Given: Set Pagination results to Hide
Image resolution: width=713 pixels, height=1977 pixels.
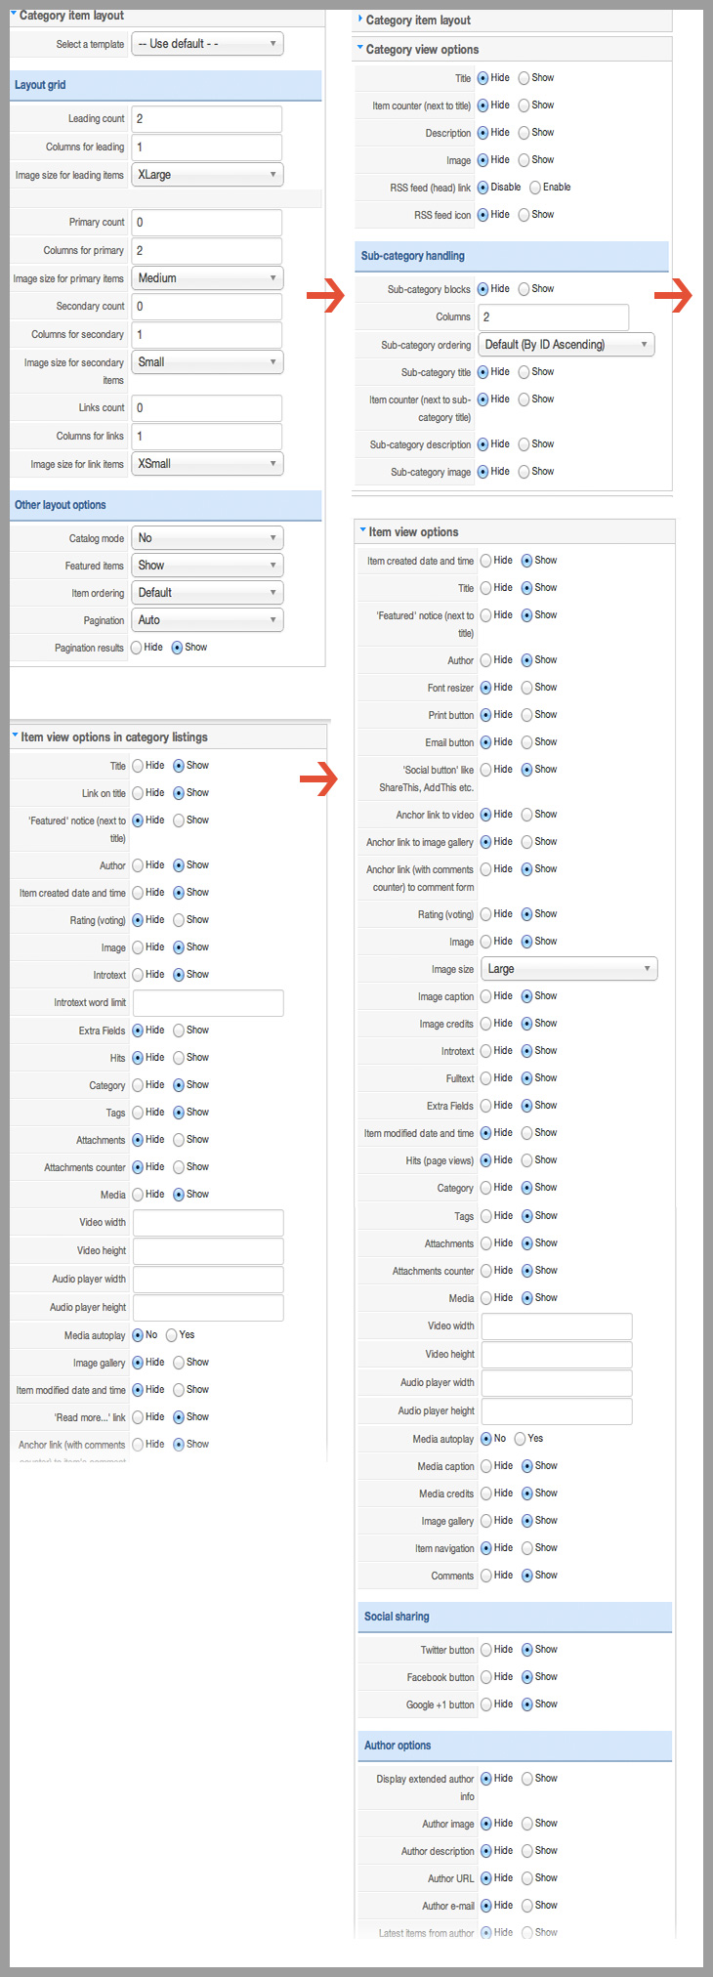Looking at the screenshot, I should tap(137, 648).
